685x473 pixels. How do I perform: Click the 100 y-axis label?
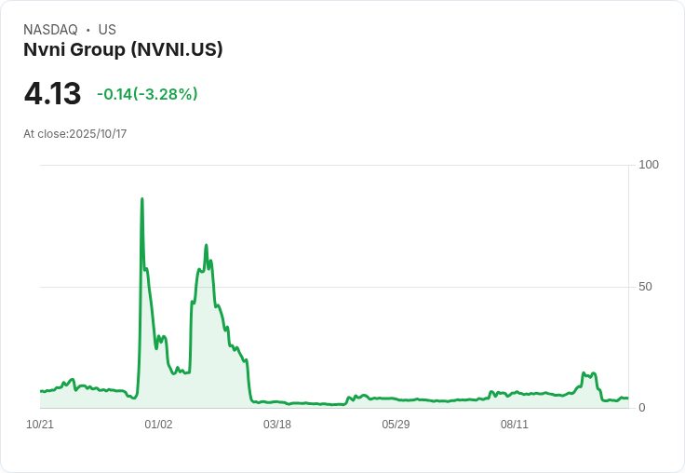click(x=649, y=165)
